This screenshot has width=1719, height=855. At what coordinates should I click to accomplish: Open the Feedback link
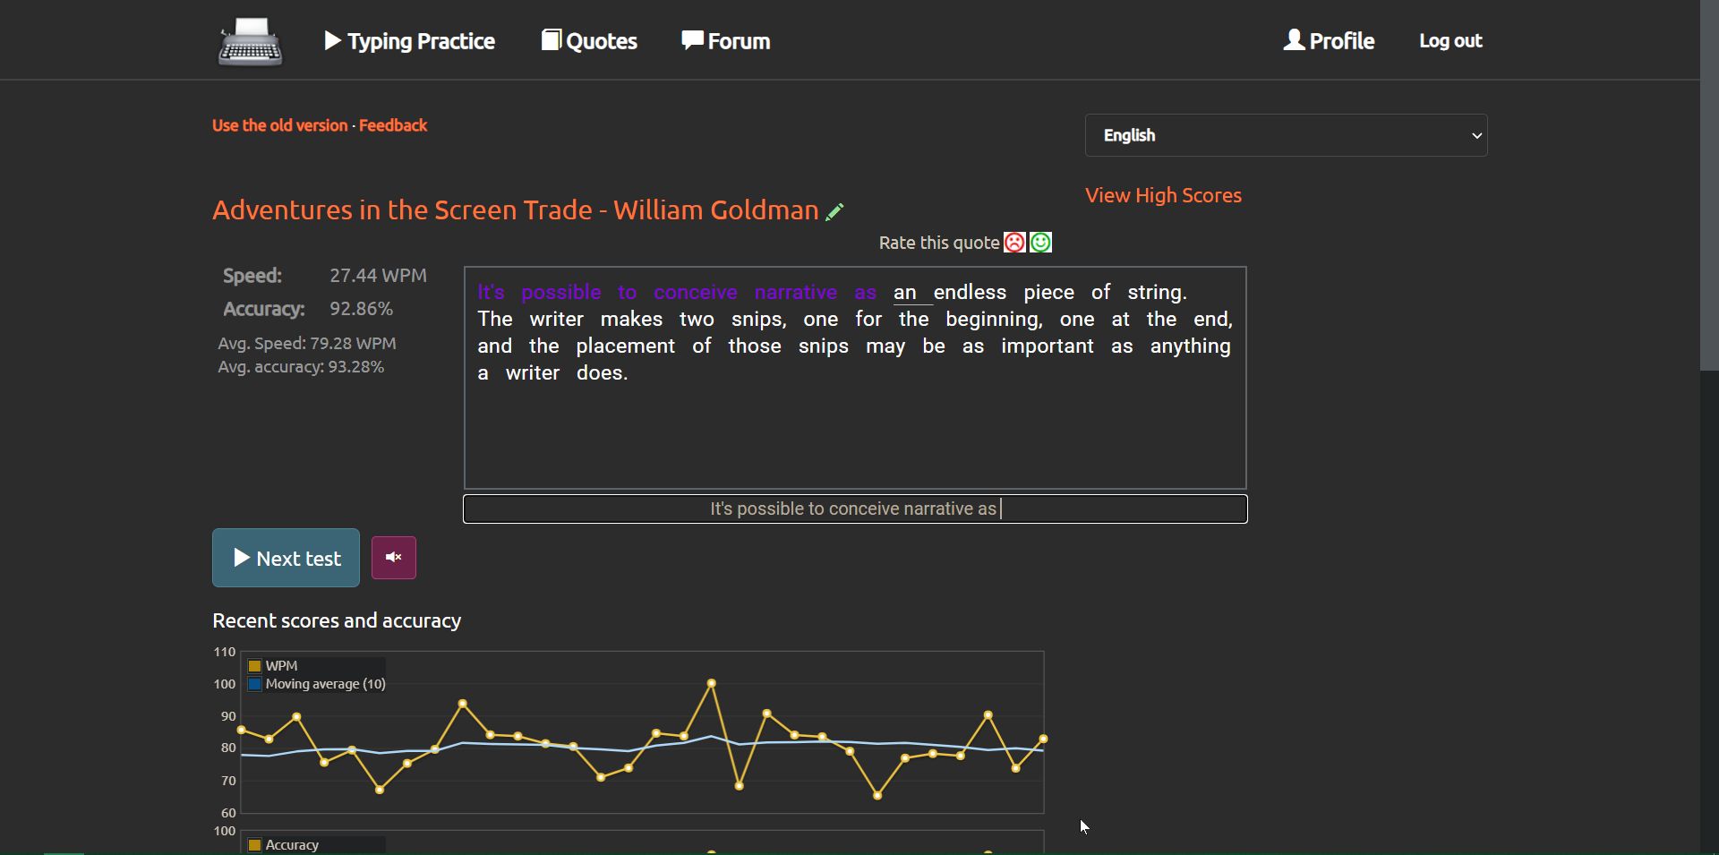393,125
